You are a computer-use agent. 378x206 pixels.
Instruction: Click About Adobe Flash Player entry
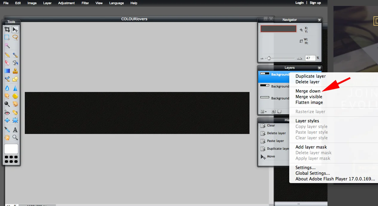pos(335,179)
